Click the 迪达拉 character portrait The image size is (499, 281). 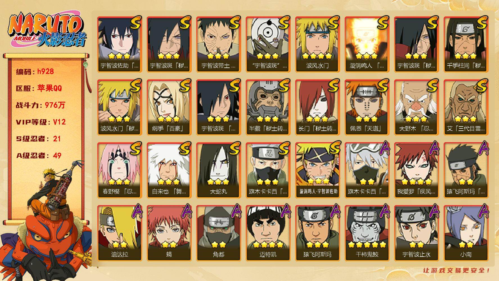tap(119, 233)
